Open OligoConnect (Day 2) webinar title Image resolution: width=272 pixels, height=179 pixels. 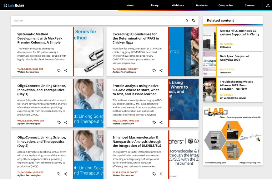(x=42, y=142)
